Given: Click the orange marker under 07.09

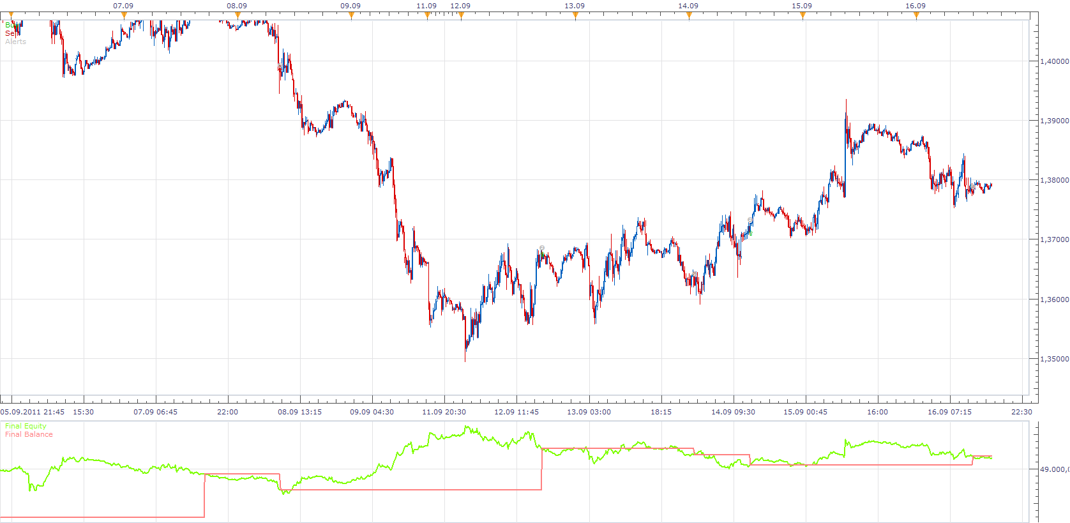Looking at the screenshot, I should coord(124,16).
